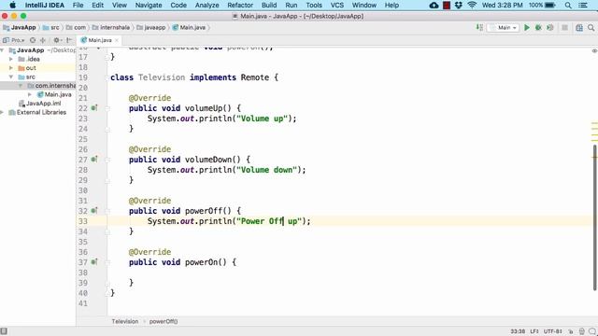This screenshot has width=598, height=336.
Task: Fold the Television class at line 19
Action: click(x=107, y=77)
